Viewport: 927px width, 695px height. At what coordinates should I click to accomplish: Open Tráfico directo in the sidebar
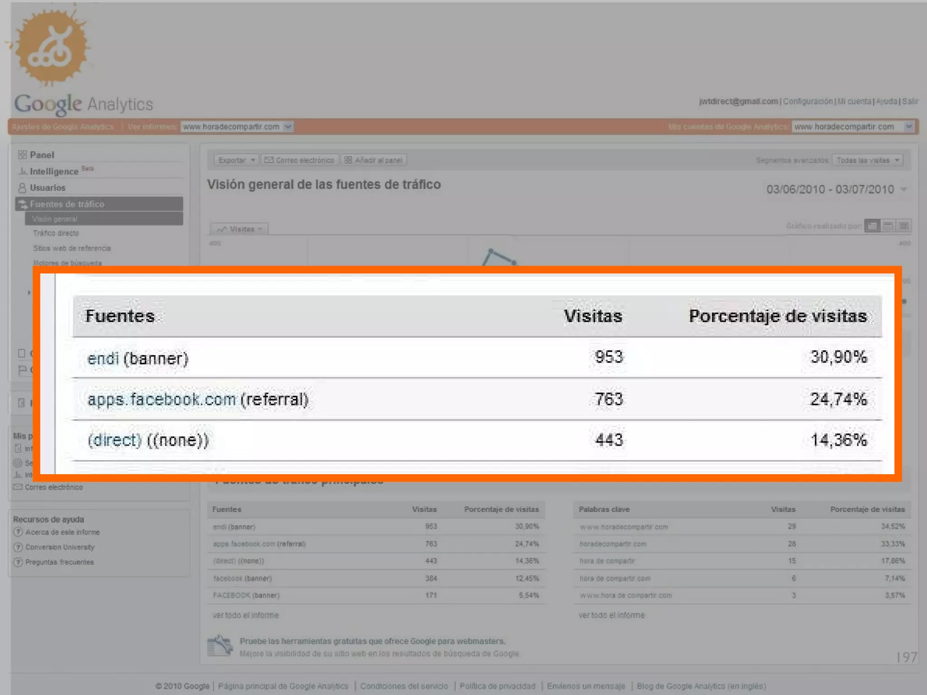click(x=56, y=233)
